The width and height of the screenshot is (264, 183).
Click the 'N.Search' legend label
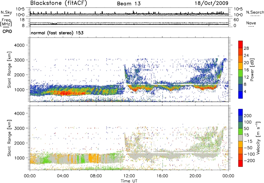(x=255, y=12)
